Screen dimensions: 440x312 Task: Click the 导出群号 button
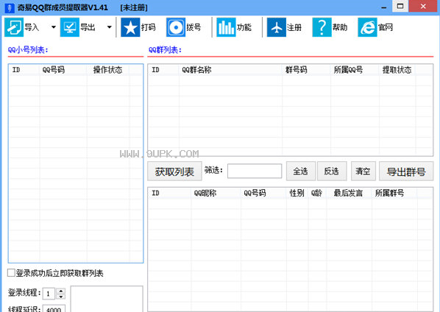tap(406, 171)
